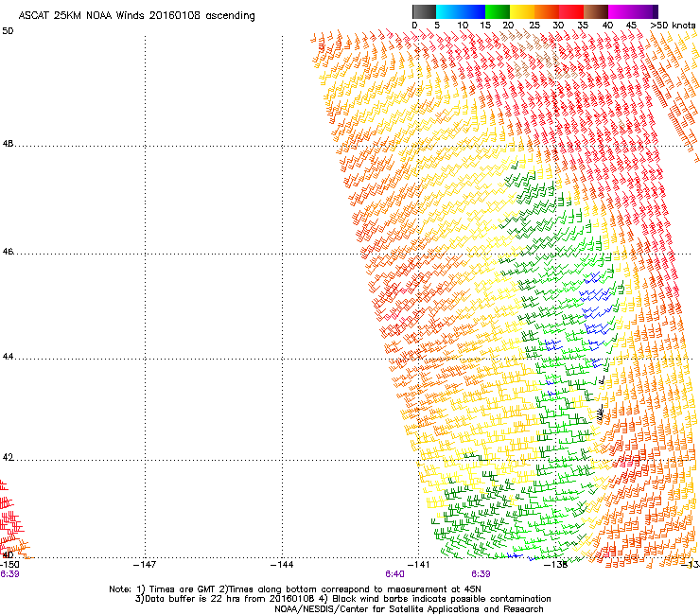
Task: Click the latitude label '50'
Action: tap(8, 31)
